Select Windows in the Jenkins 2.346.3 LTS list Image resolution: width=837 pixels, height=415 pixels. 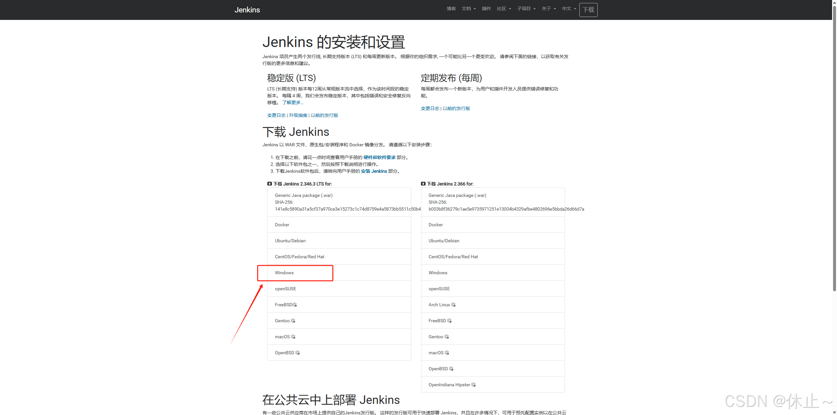point(284,273)
